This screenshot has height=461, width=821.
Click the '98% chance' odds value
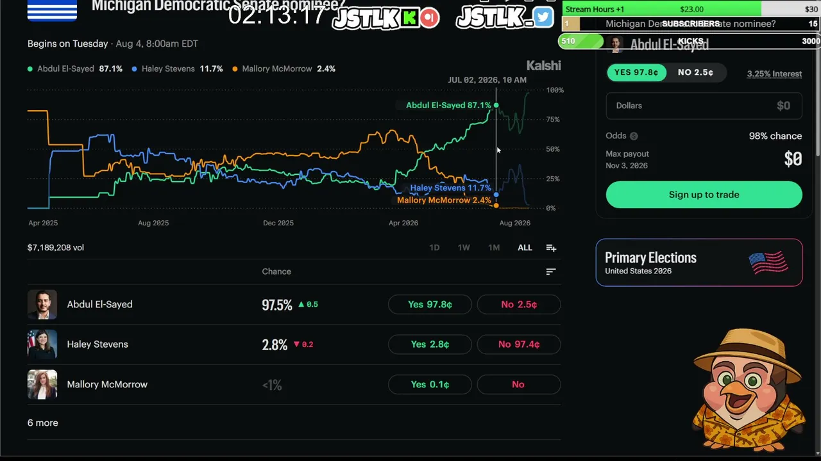775,136
